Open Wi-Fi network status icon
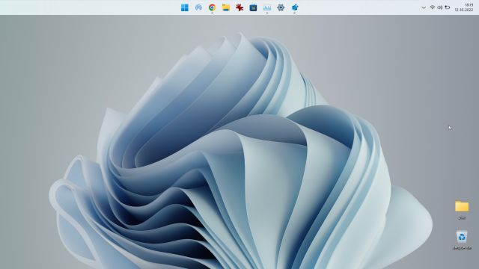This screenshot has width=479, height=269. click(433, 7)
